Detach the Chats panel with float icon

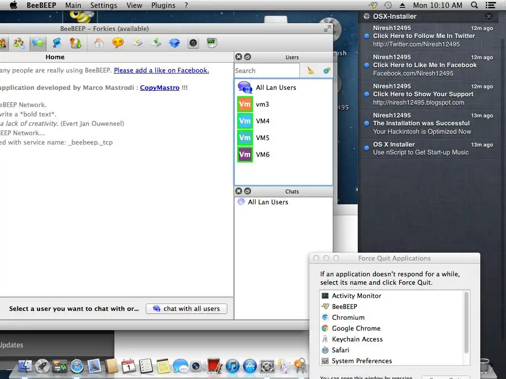[248, 191]
